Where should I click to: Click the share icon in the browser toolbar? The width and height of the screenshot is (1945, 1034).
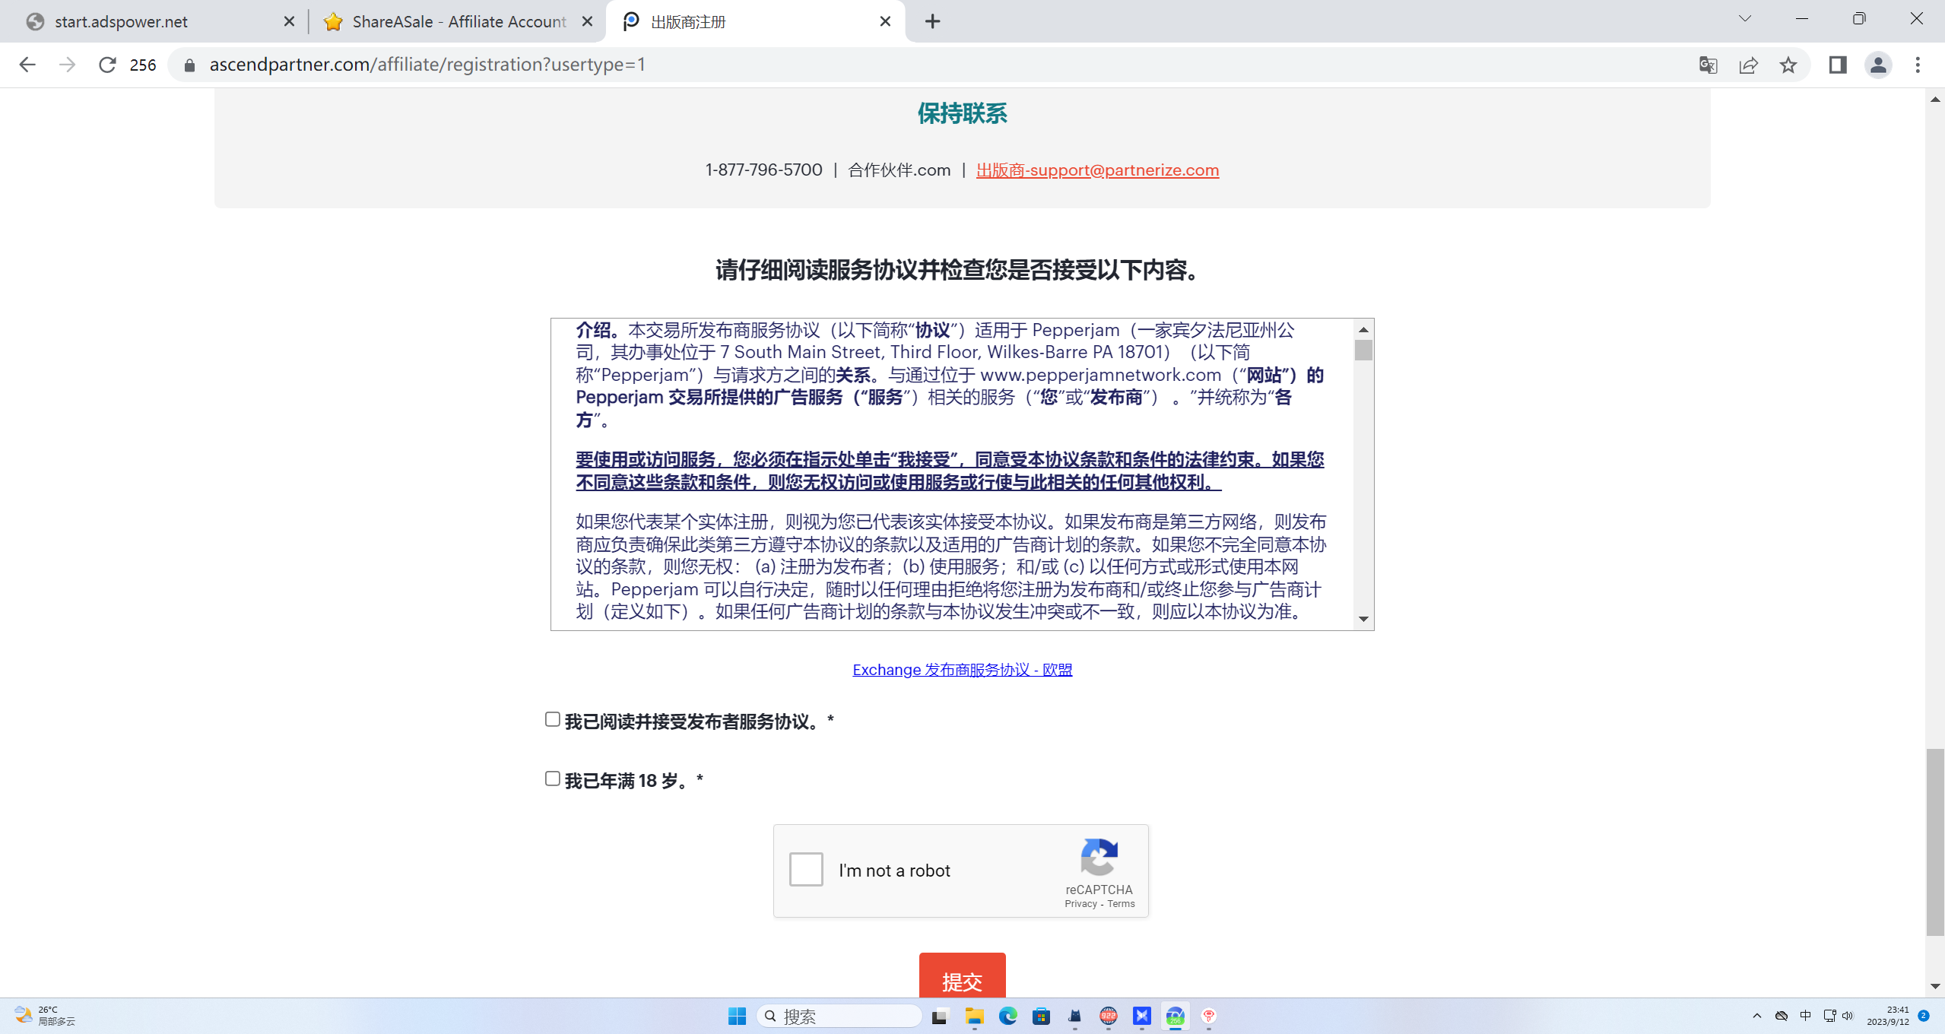(x=1748, y=65)
